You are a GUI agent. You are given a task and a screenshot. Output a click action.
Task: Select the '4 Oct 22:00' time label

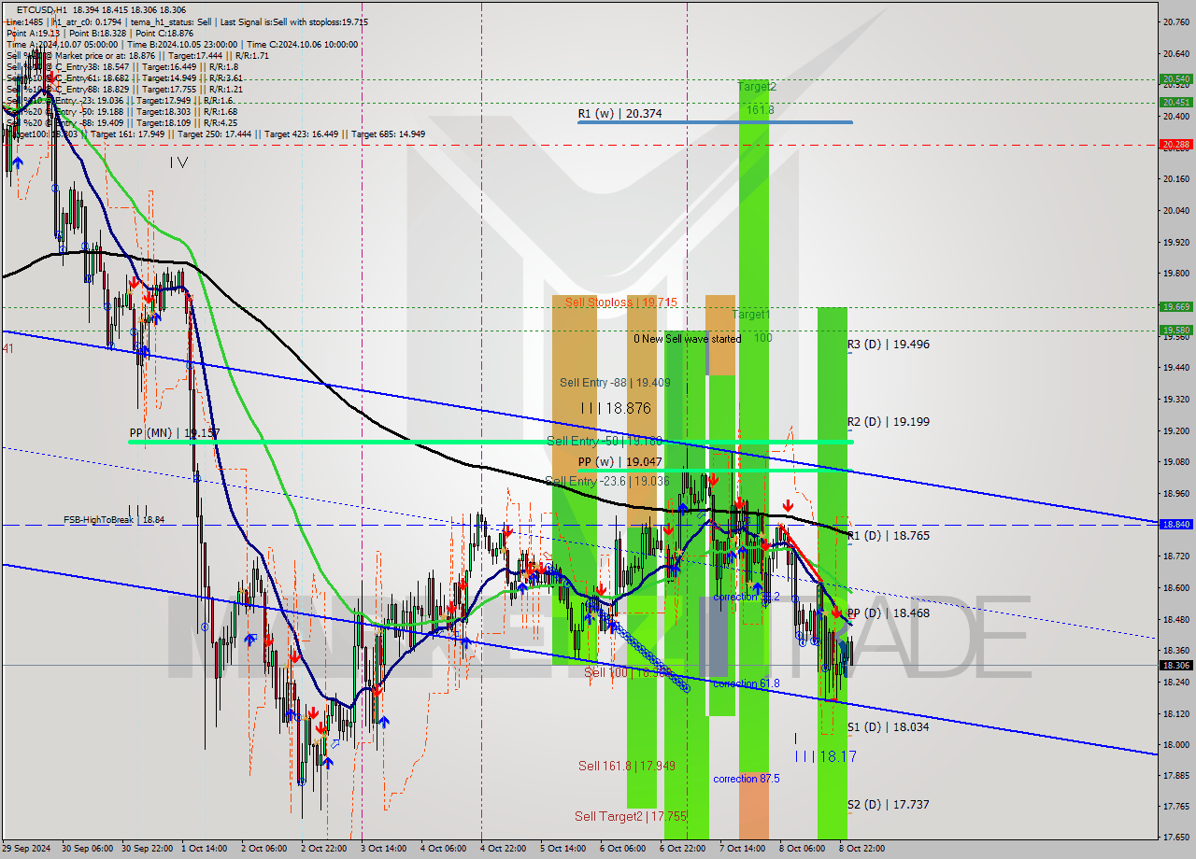(x=503, y=849)
